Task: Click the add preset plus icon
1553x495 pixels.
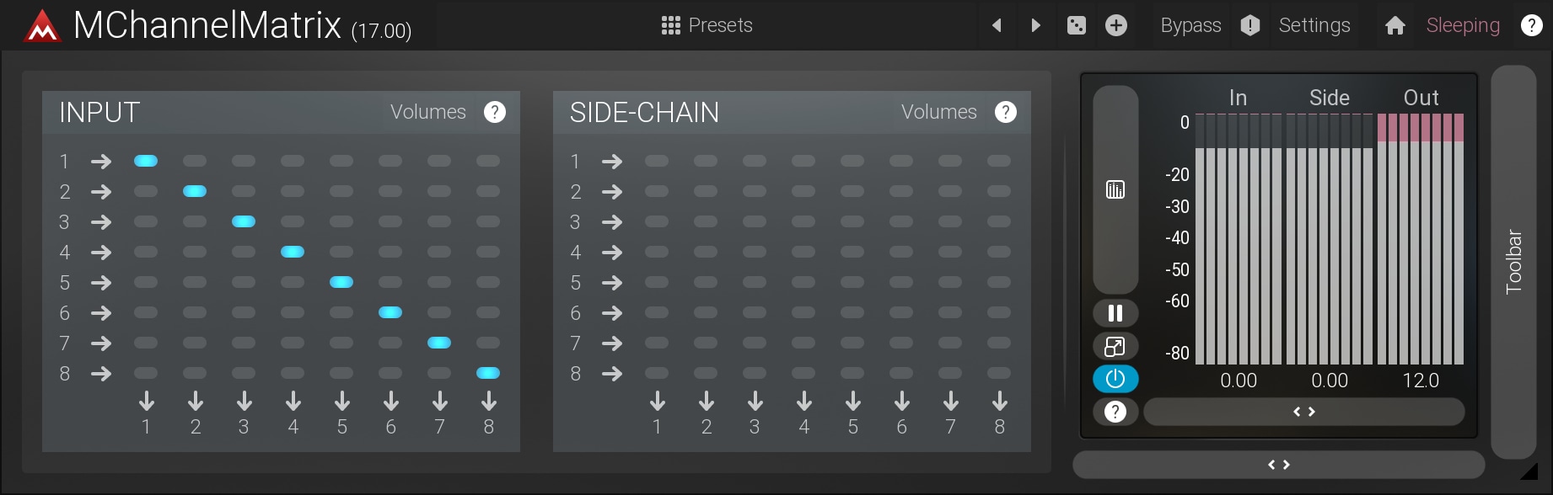Action: click(1116, 25)
